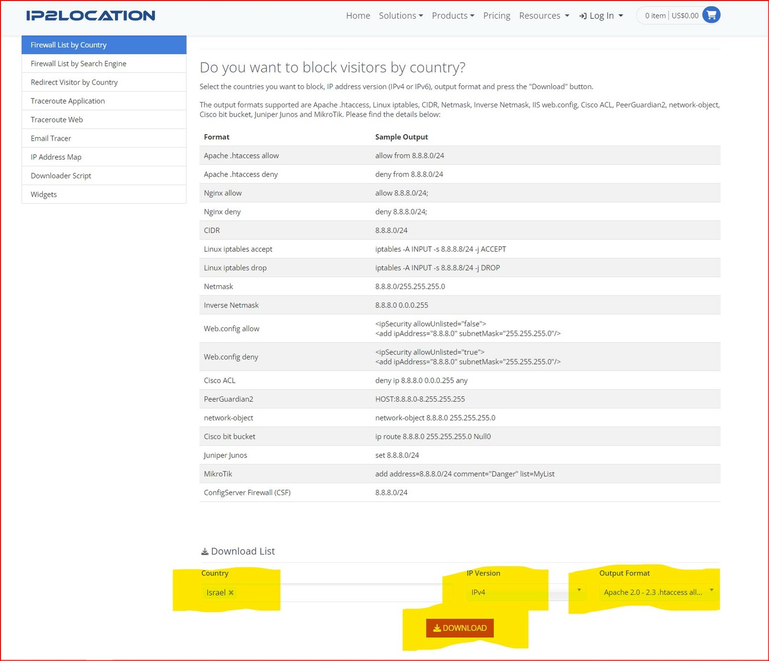Expand the Solutions menu

point(401,16)
